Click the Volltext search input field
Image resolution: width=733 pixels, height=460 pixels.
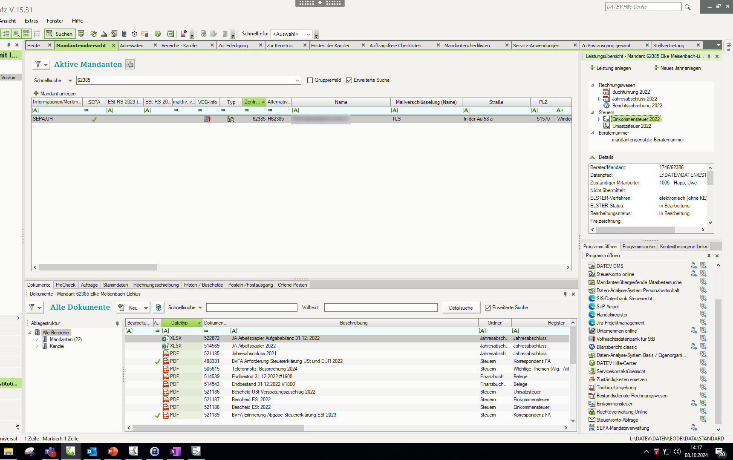381,308
